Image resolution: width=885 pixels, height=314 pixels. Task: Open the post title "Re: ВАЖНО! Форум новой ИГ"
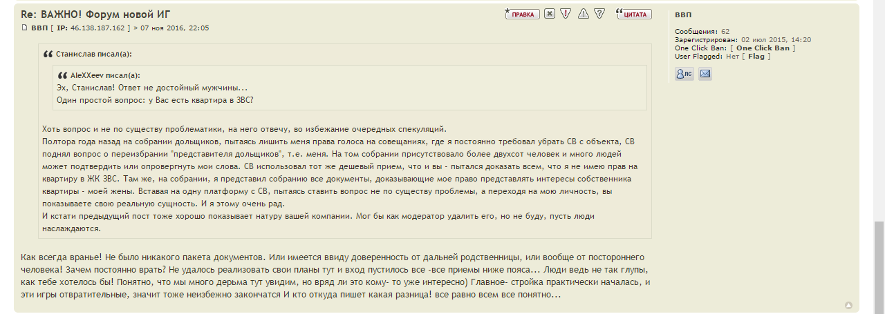point(95,14)
